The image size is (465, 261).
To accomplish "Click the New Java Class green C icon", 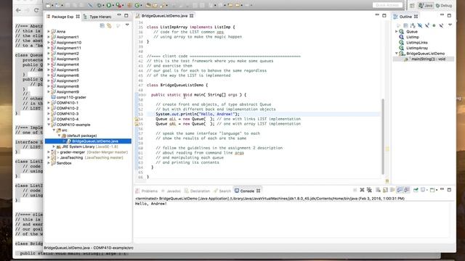I will (137, 5).
